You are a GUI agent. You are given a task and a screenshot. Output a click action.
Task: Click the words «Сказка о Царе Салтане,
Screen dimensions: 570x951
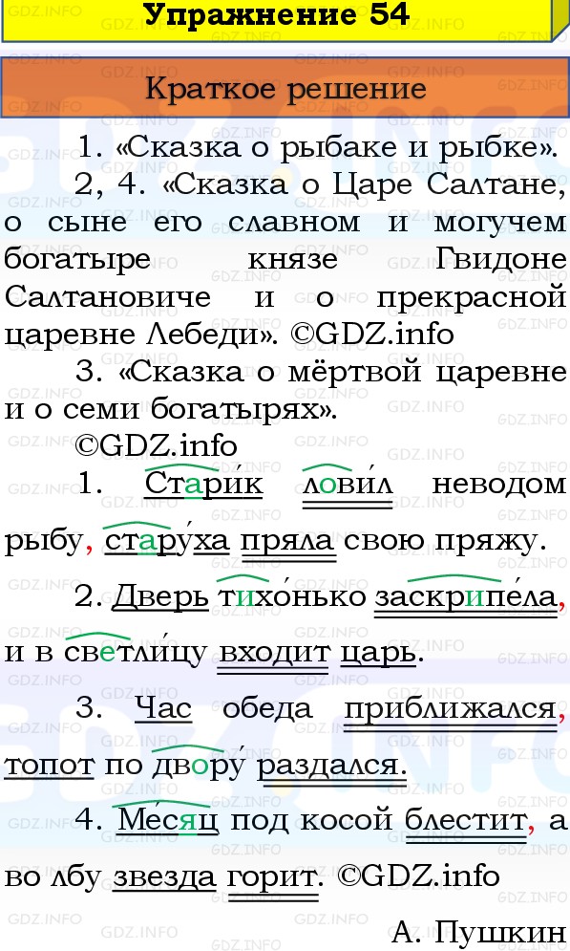[364, 185]
